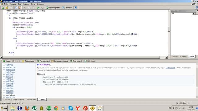Screen dimensions: 198x111
Task: Switch to Словарь navigator tab
Action: tap(183, 57)
